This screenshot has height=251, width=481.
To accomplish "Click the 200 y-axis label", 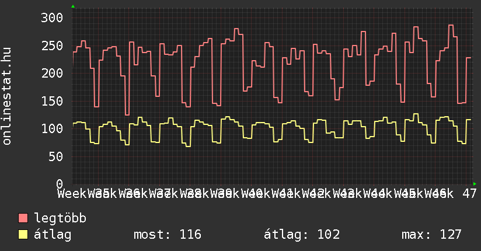I will point(51,73).
